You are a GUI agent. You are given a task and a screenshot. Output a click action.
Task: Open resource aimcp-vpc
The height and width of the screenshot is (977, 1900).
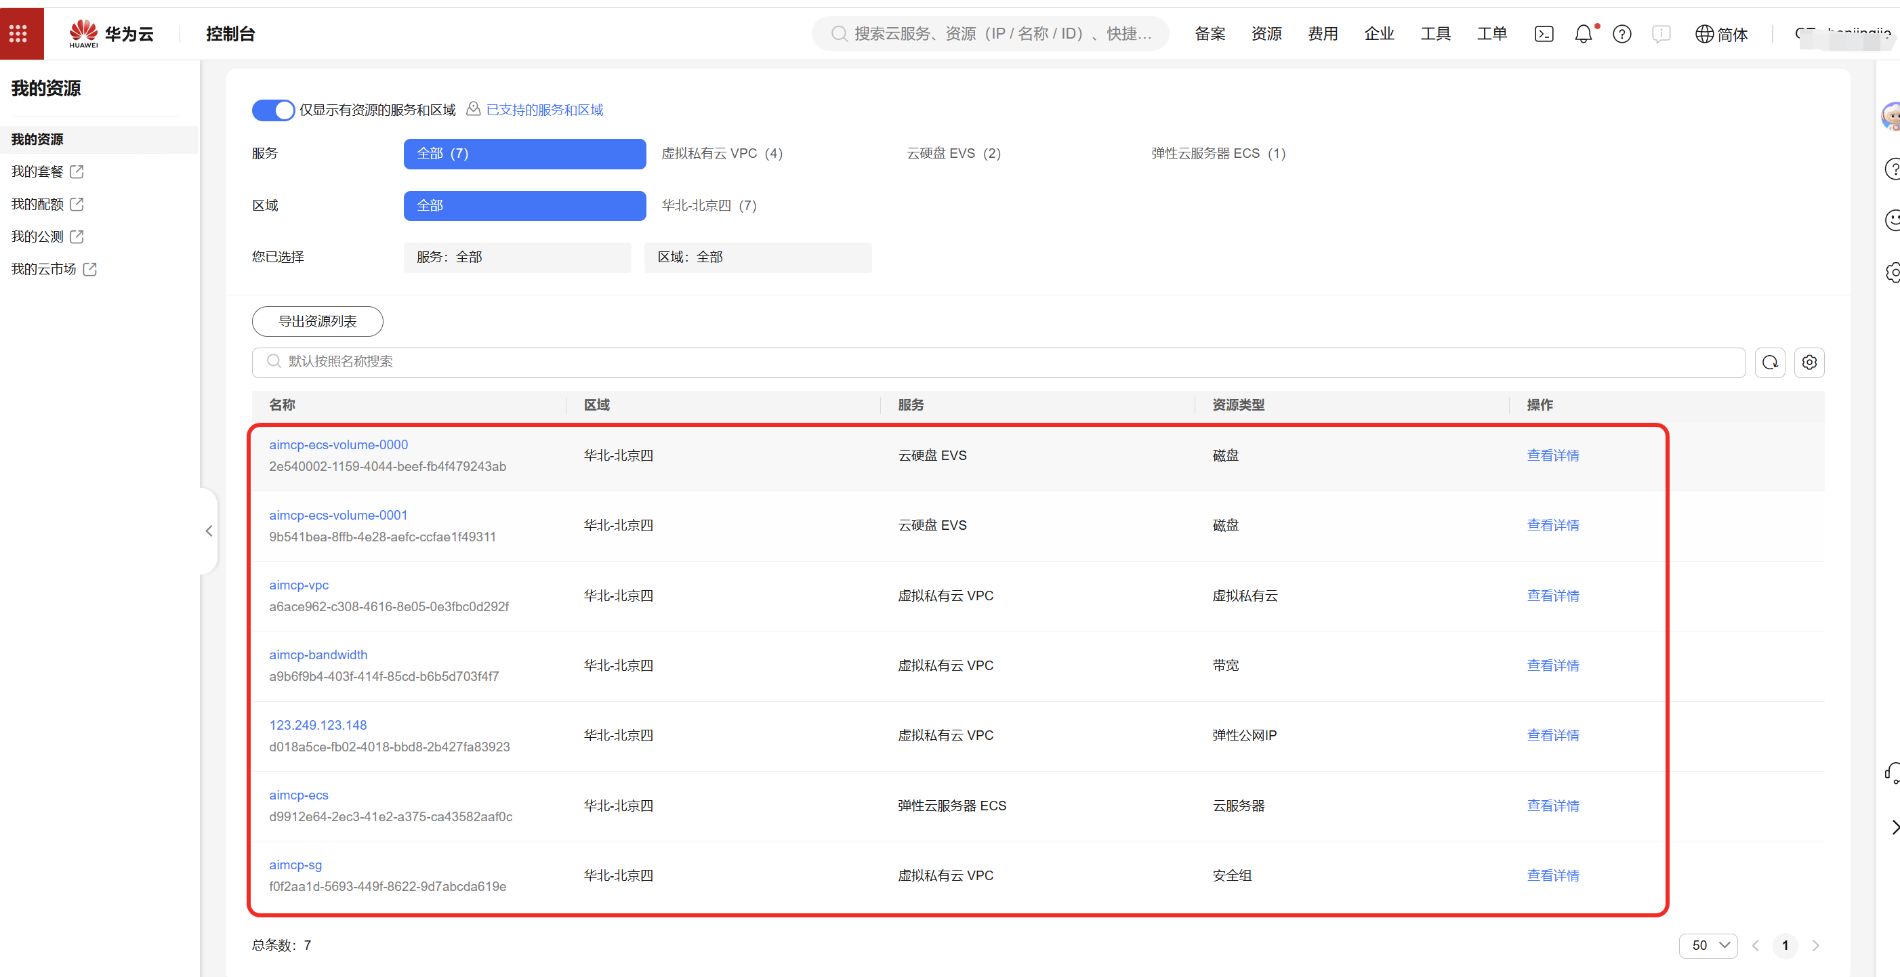299,585
